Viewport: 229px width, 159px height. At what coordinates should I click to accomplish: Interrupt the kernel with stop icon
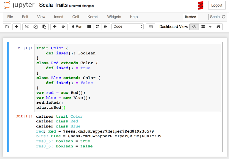pos(89,27)
